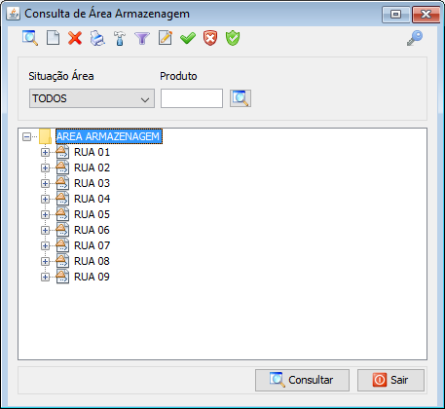Click the red shield block icon
The height and width of the screenshot is (409, 445).
pos(210,38)
